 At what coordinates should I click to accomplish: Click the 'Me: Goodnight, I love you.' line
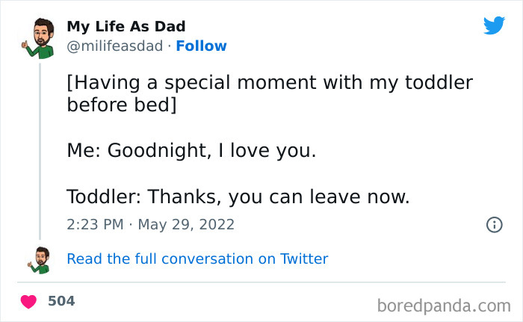[x=191, y=151]
